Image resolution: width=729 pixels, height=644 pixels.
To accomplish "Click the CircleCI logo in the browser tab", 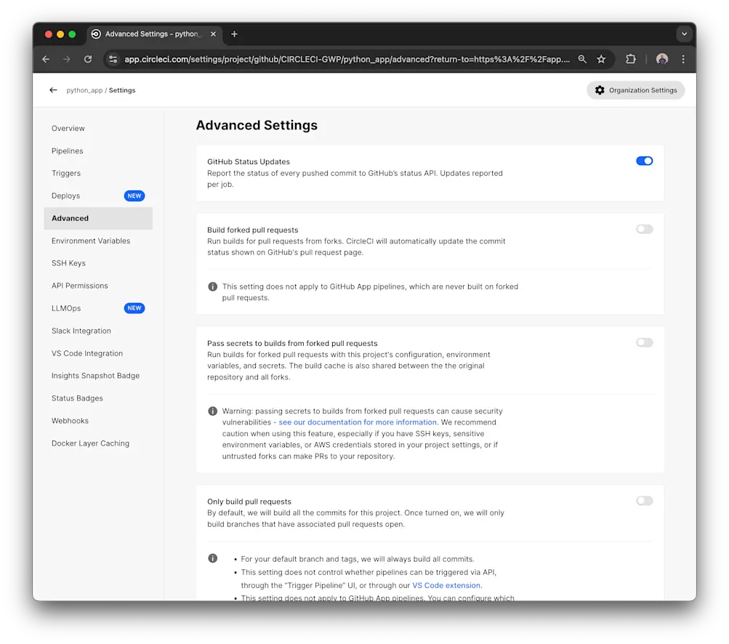I will tap(95, 33).
